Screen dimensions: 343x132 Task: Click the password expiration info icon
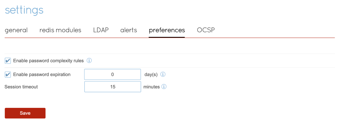[163, 74]
